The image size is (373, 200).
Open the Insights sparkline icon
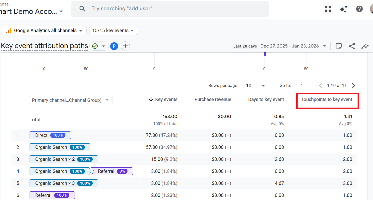click(x=365, y=46)
